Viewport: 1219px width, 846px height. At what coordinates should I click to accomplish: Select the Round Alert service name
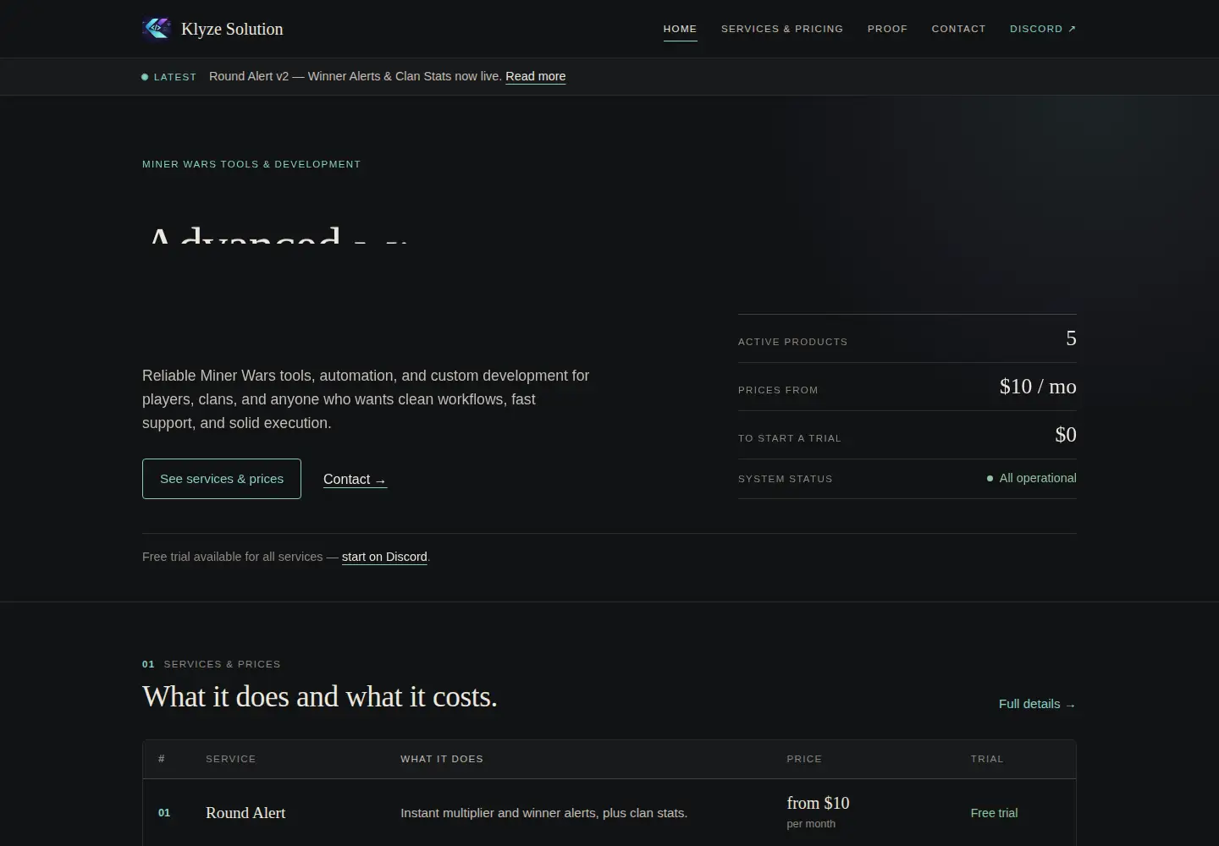245,813
